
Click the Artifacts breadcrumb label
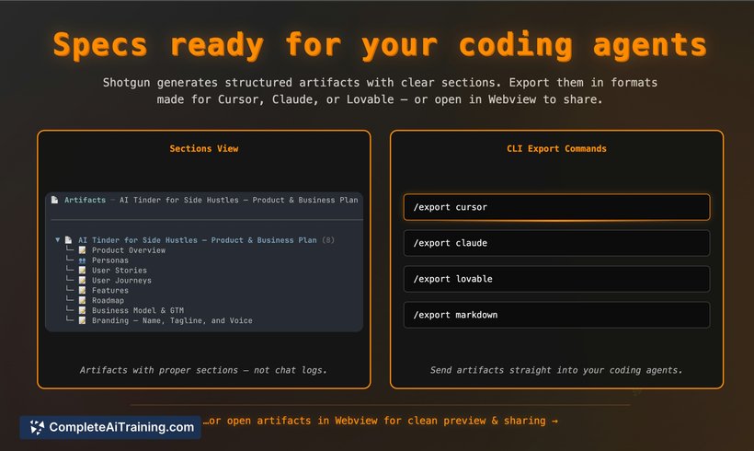pyautogui.click(x=86, y=200)
